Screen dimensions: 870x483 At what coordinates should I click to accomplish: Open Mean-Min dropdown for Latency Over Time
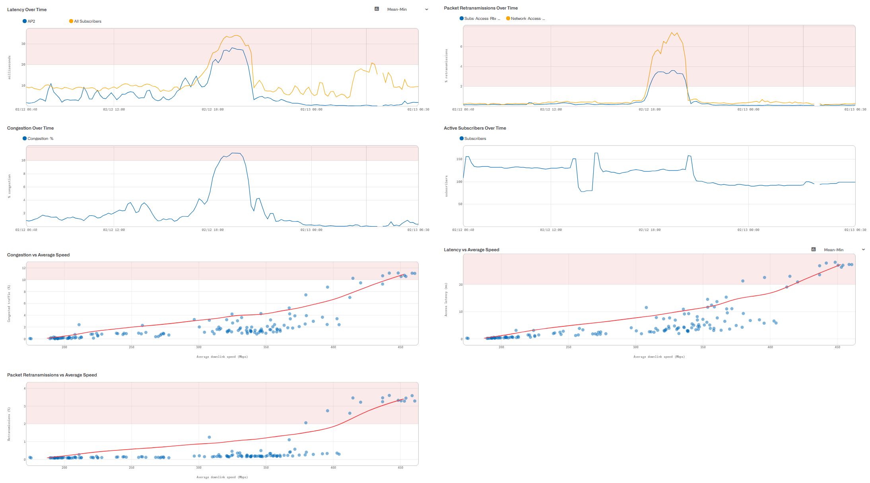pos(397,10)
